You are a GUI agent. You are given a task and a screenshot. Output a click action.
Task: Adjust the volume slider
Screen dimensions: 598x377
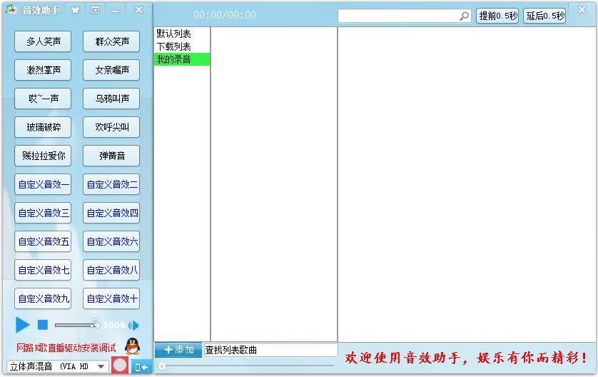click(x=76, y=325)
